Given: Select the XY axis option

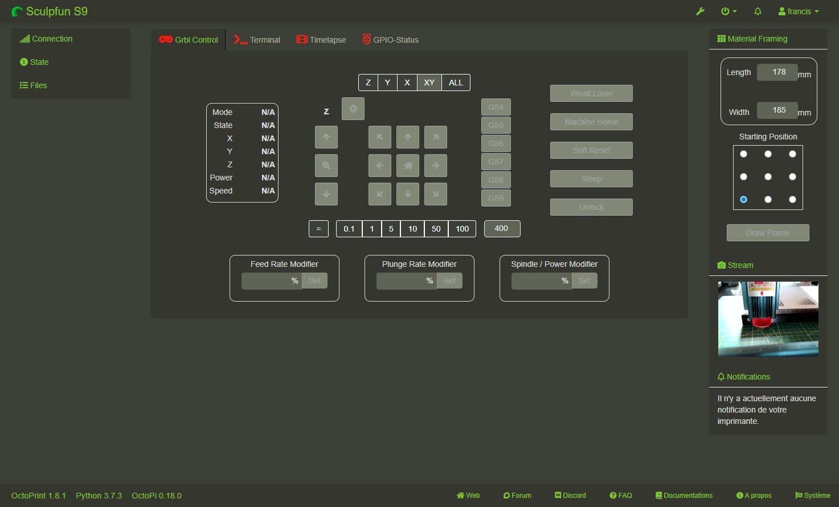Looking at the screenshot, I should (429, 83).
